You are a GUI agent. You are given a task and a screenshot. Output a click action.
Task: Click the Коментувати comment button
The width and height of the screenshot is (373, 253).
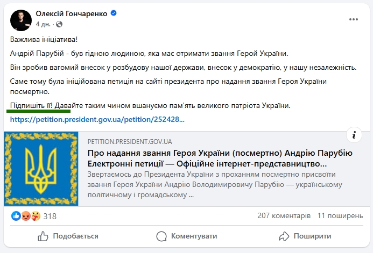pyautogui.click(x=186, y=236)
